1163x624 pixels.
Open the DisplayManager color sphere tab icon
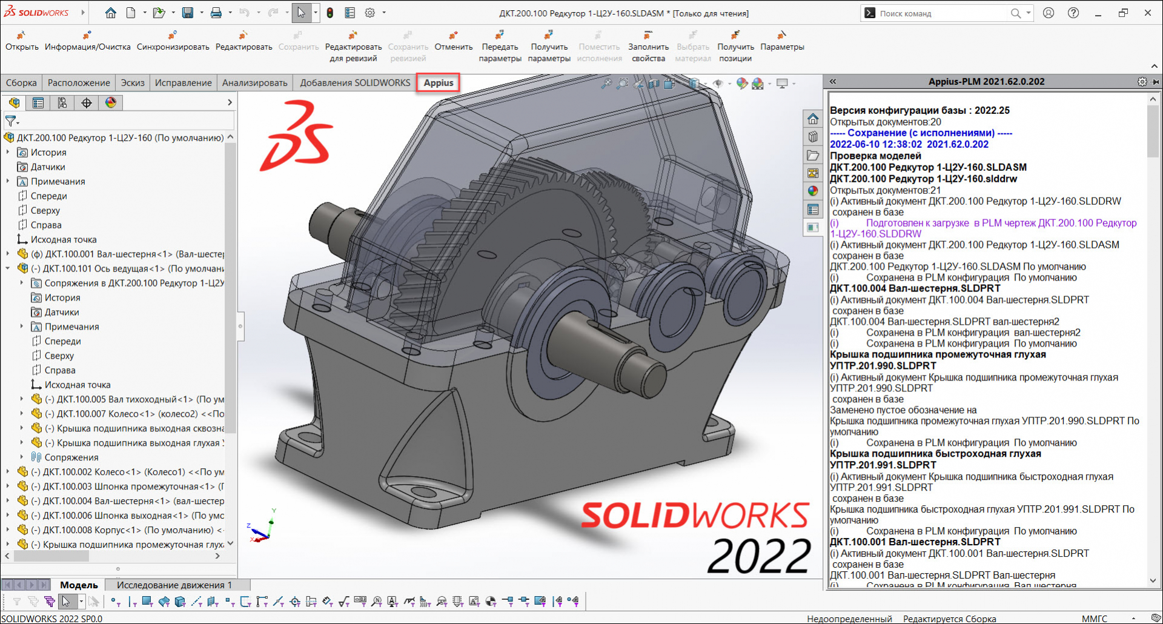point(111,102)
